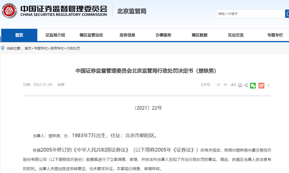The image size is (289, 173).
Task: Focus the keyword search input field
Action: click(x=251, y=14)
